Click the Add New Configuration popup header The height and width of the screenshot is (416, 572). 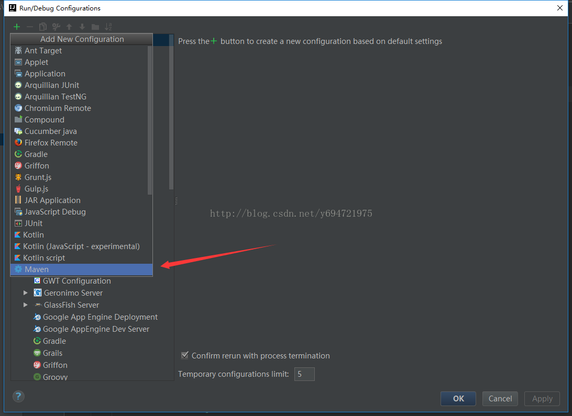click(82, 39)
